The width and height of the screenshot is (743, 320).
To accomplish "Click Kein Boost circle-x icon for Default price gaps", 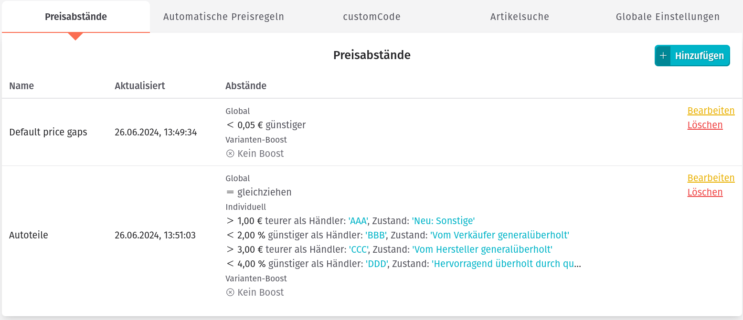I will pos(230,154).
